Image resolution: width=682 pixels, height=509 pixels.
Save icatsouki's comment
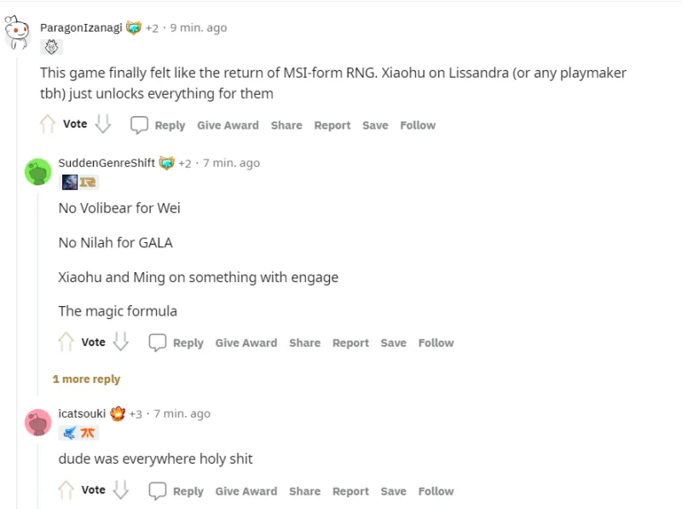(x=393, y=491)
